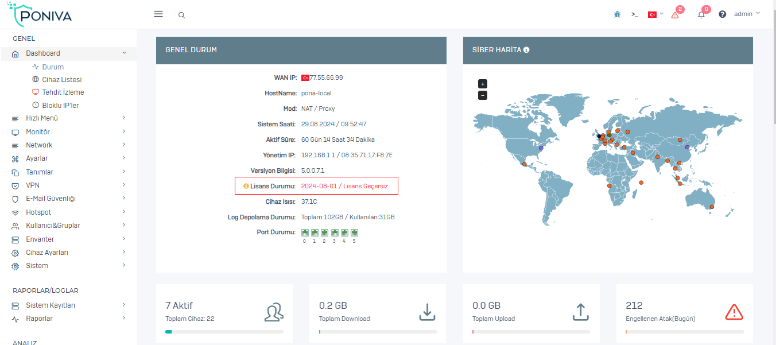The height and width of the screenshot is (345, 776).
Task: Open the terminal console icon
Action: pos(635,14)
